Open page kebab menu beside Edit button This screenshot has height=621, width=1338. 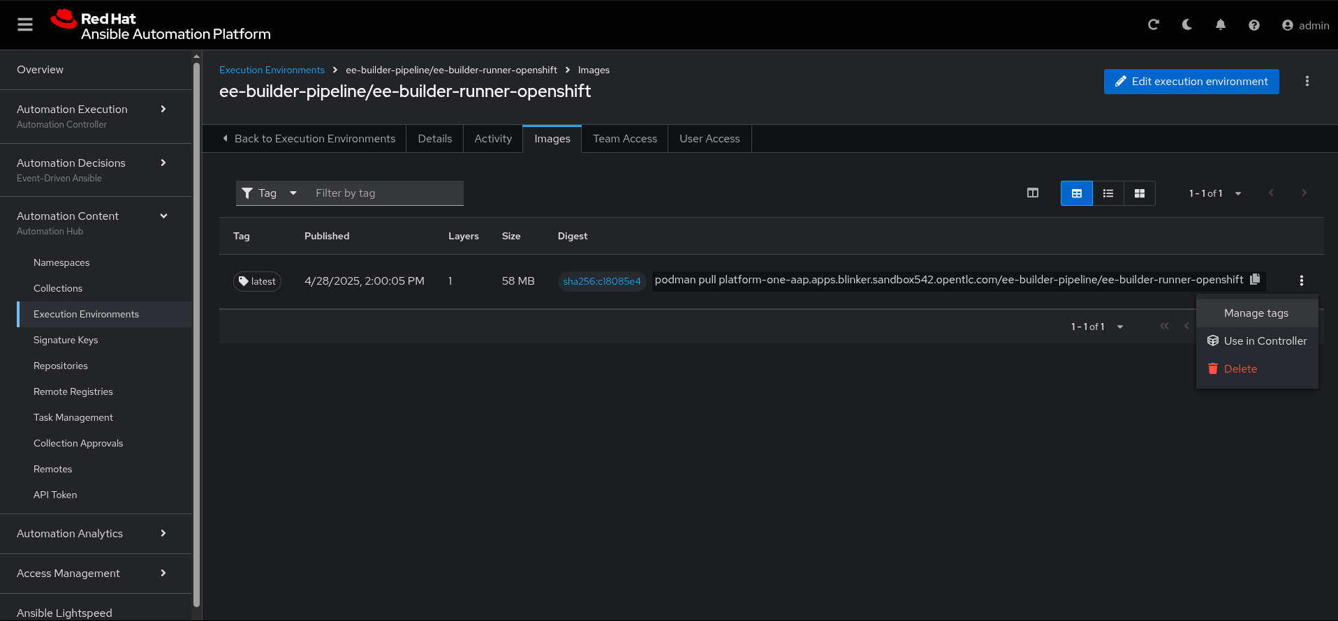coord(1307,82)
